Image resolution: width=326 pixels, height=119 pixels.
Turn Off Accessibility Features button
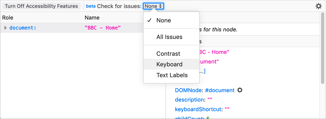(x=41, y=6)
